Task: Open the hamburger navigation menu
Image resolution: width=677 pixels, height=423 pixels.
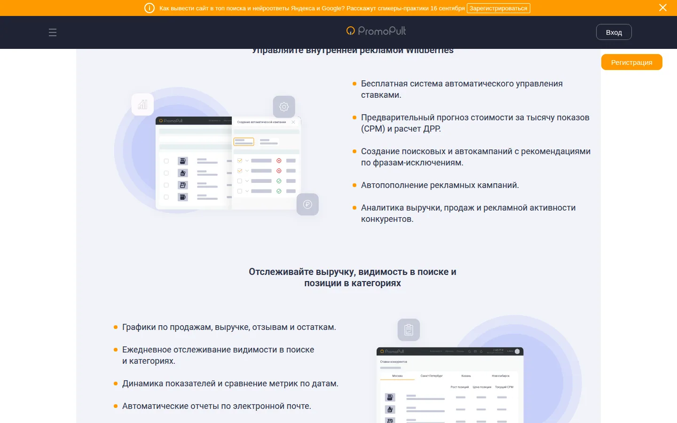Action: click(53, 32)
